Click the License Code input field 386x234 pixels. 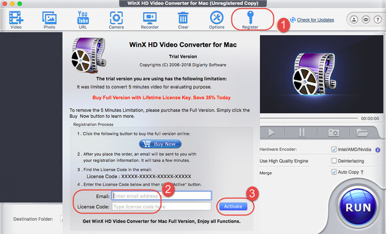pos(161,207)
